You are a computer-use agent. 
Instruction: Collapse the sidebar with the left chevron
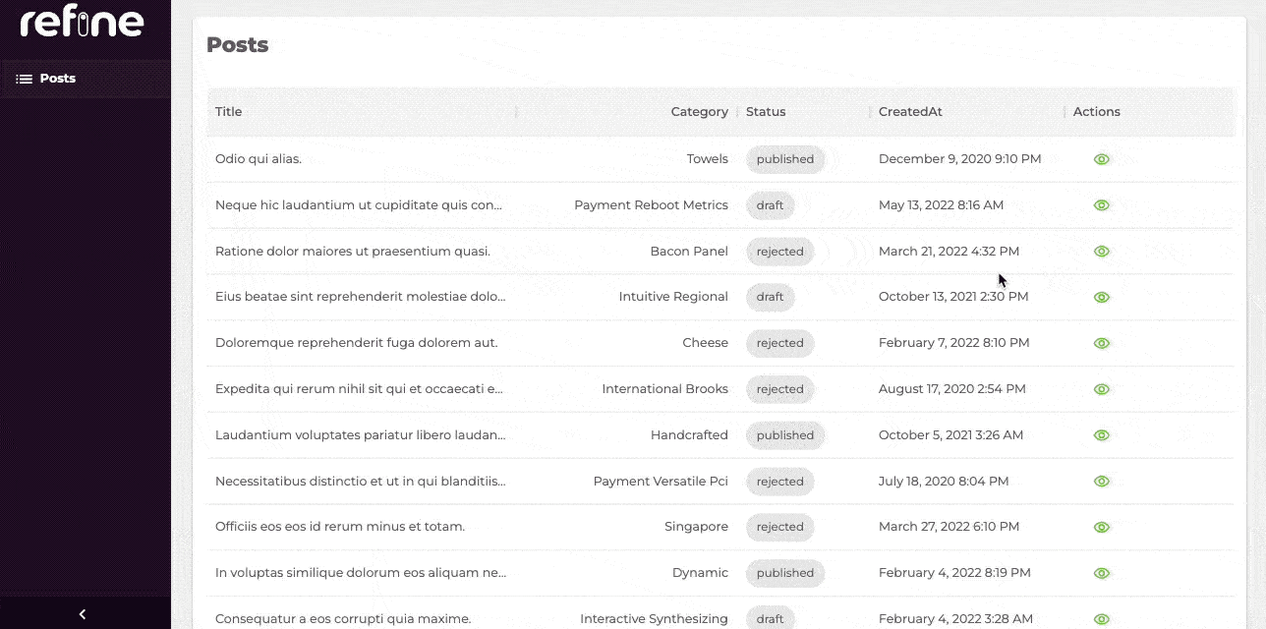coord(83,614)
